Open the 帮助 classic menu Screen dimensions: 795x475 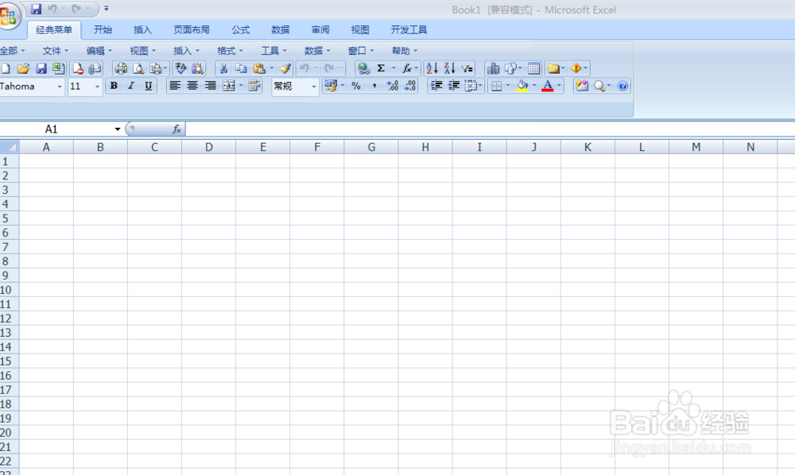[x=404, y=51]
